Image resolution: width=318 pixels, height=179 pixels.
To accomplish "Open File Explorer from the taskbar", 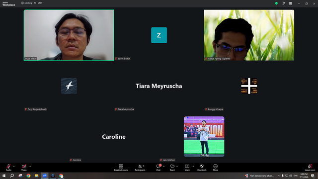I will coord(36,176).
